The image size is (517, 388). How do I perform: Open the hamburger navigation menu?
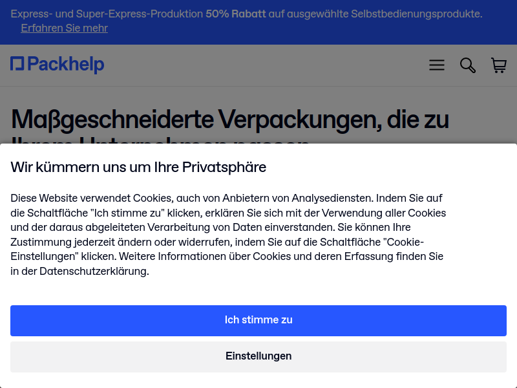[437, 65]
